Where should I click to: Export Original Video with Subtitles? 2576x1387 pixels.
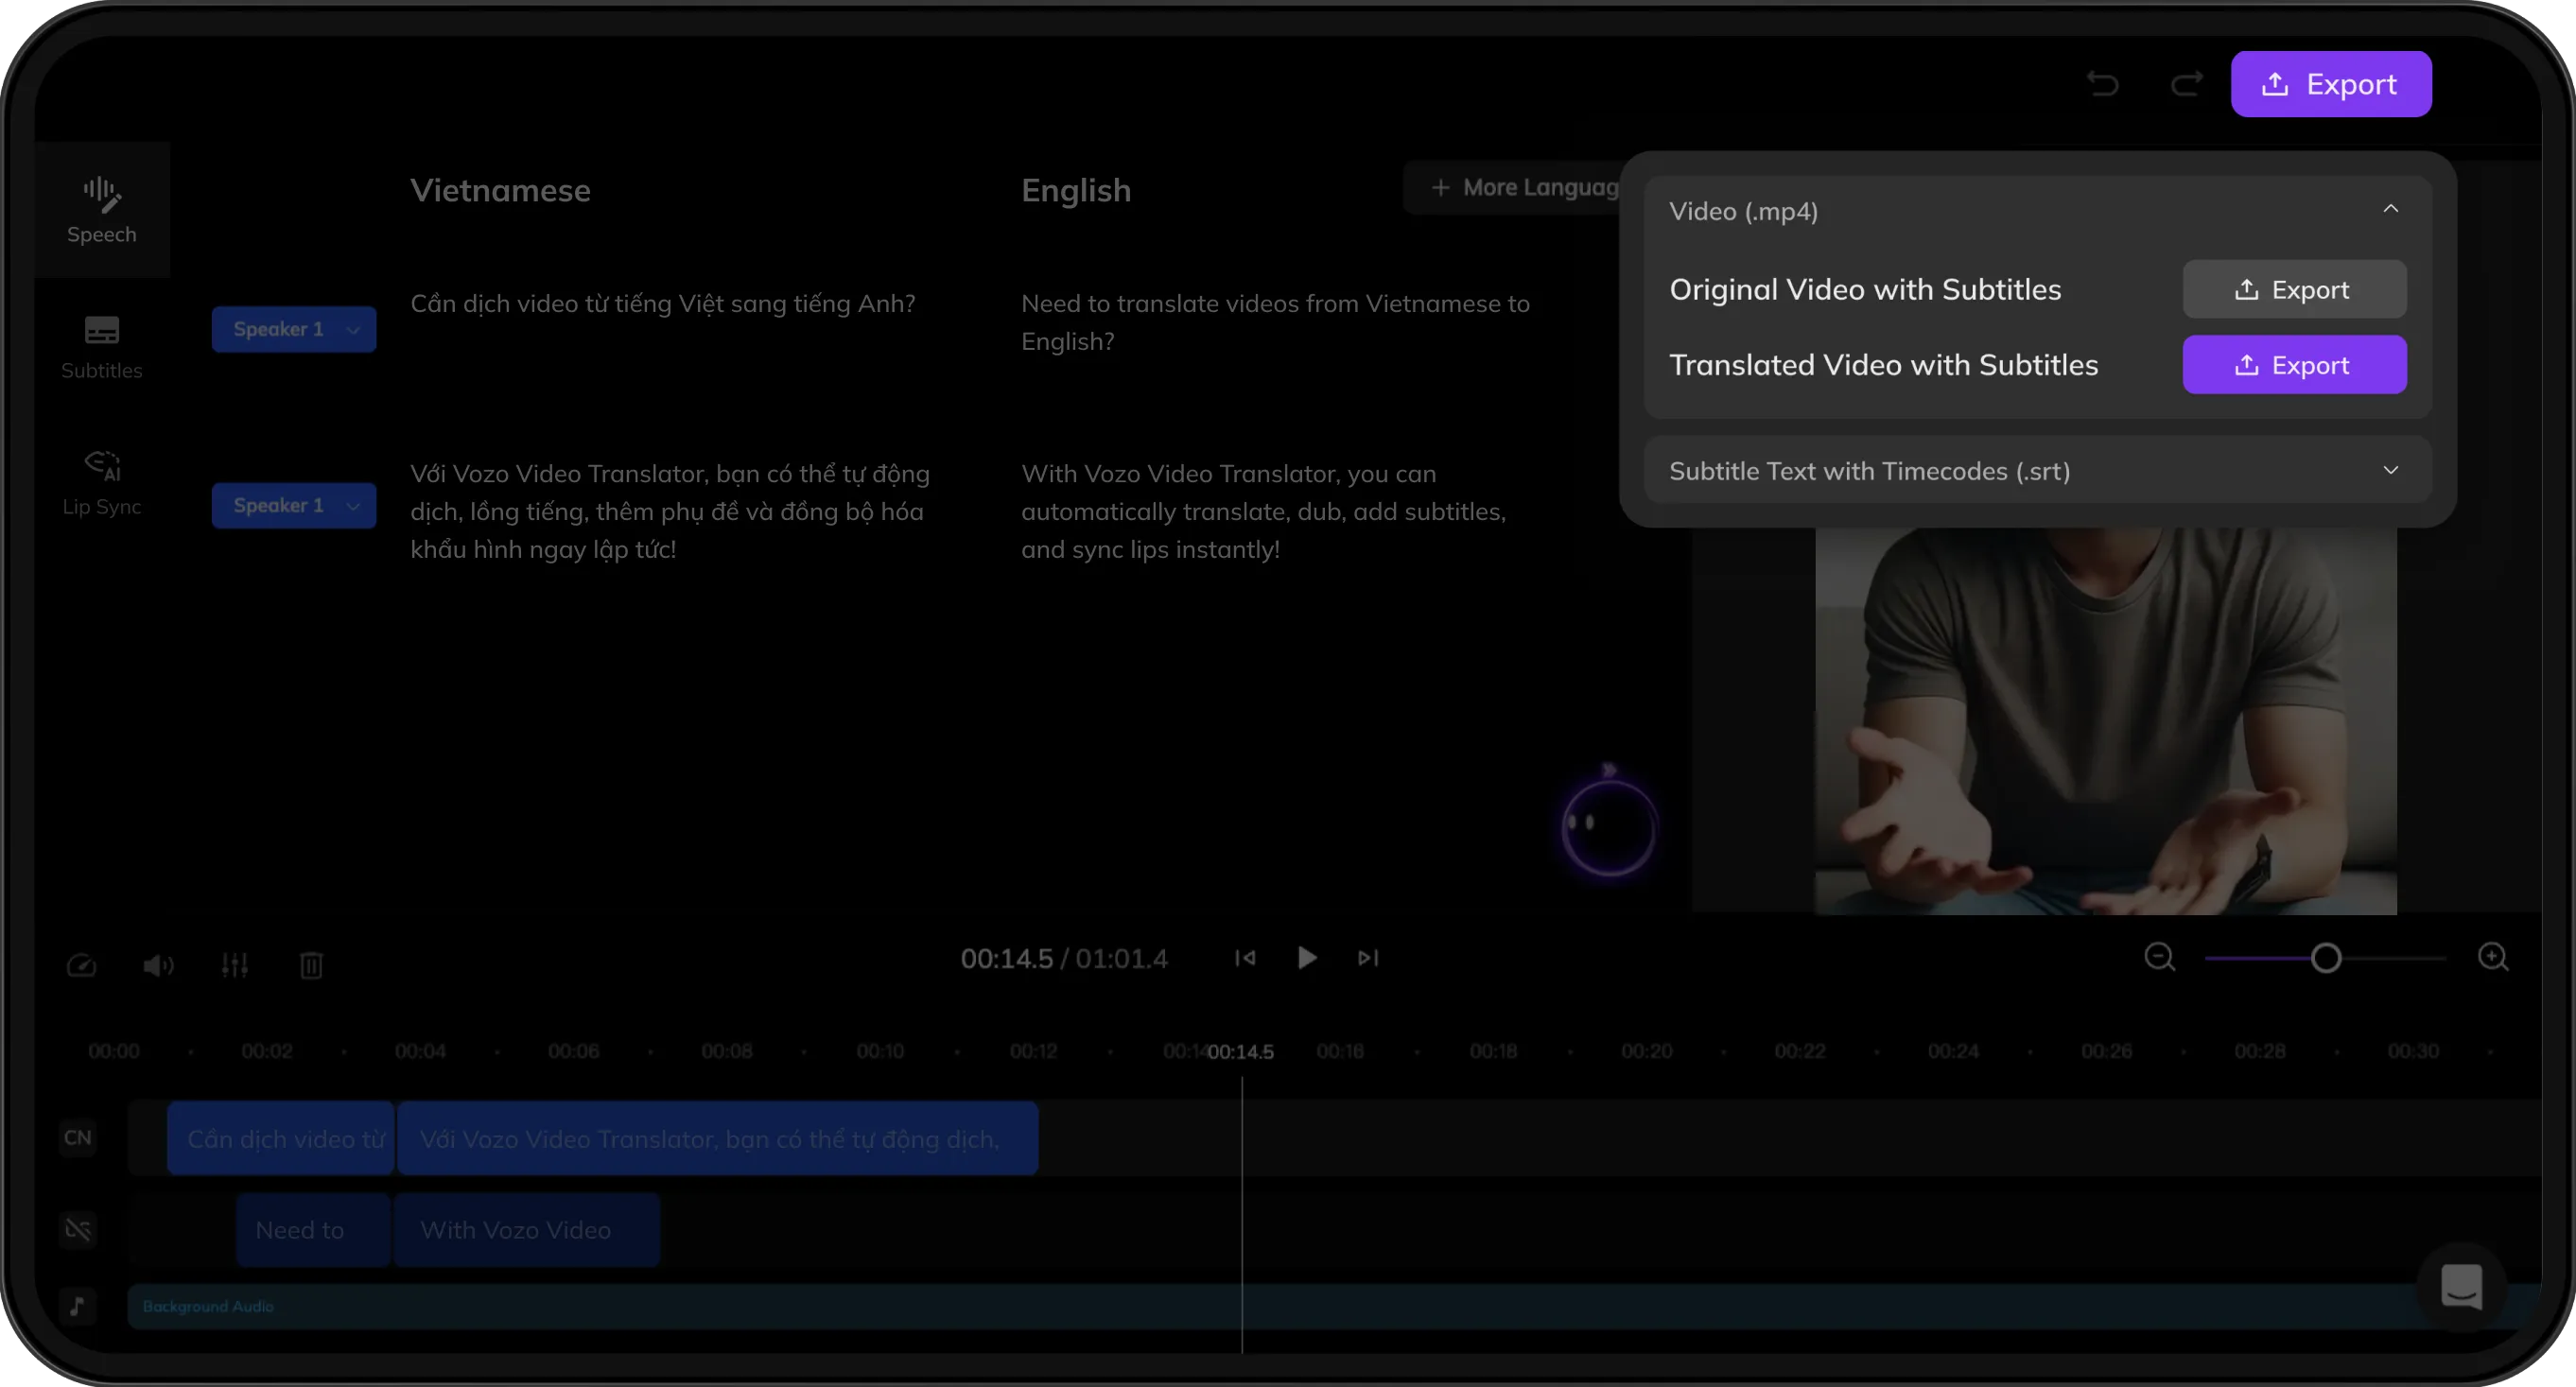pos(2294,289)
